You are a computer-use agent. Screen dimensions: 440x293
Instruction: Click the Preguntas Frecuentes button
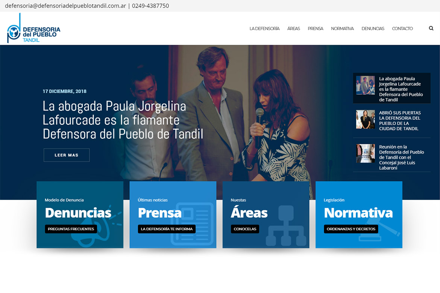click(71, 229)
